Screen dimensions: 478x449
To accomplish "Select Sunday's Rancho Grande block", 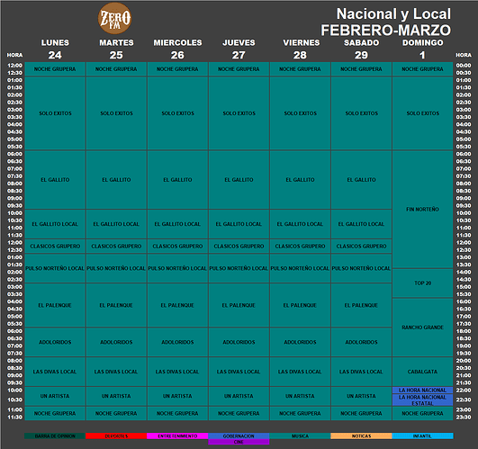I will (422, 328).
